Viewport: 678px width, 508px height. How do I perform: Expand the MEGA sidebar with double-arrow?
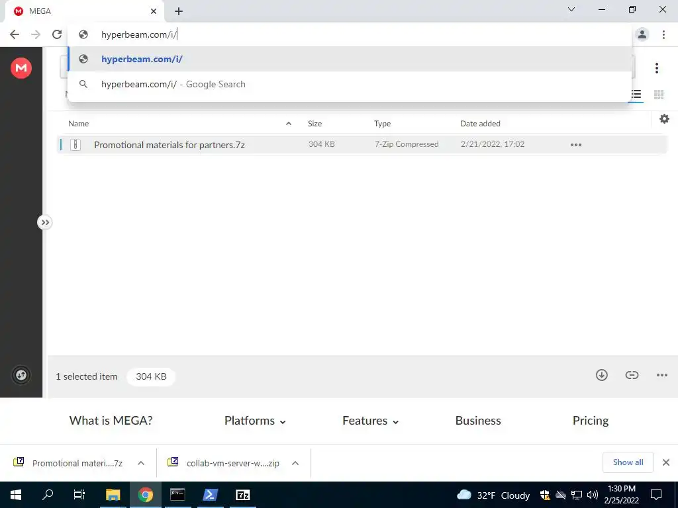(44, 222)
